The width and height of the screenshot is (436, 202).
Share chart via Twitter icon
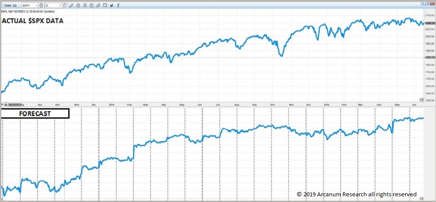point(112,6)
